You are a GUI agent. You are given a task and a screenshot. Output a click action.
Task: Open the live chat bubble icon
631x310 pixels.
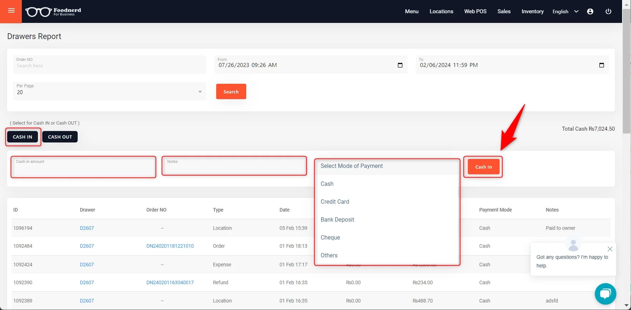point(605,294)
